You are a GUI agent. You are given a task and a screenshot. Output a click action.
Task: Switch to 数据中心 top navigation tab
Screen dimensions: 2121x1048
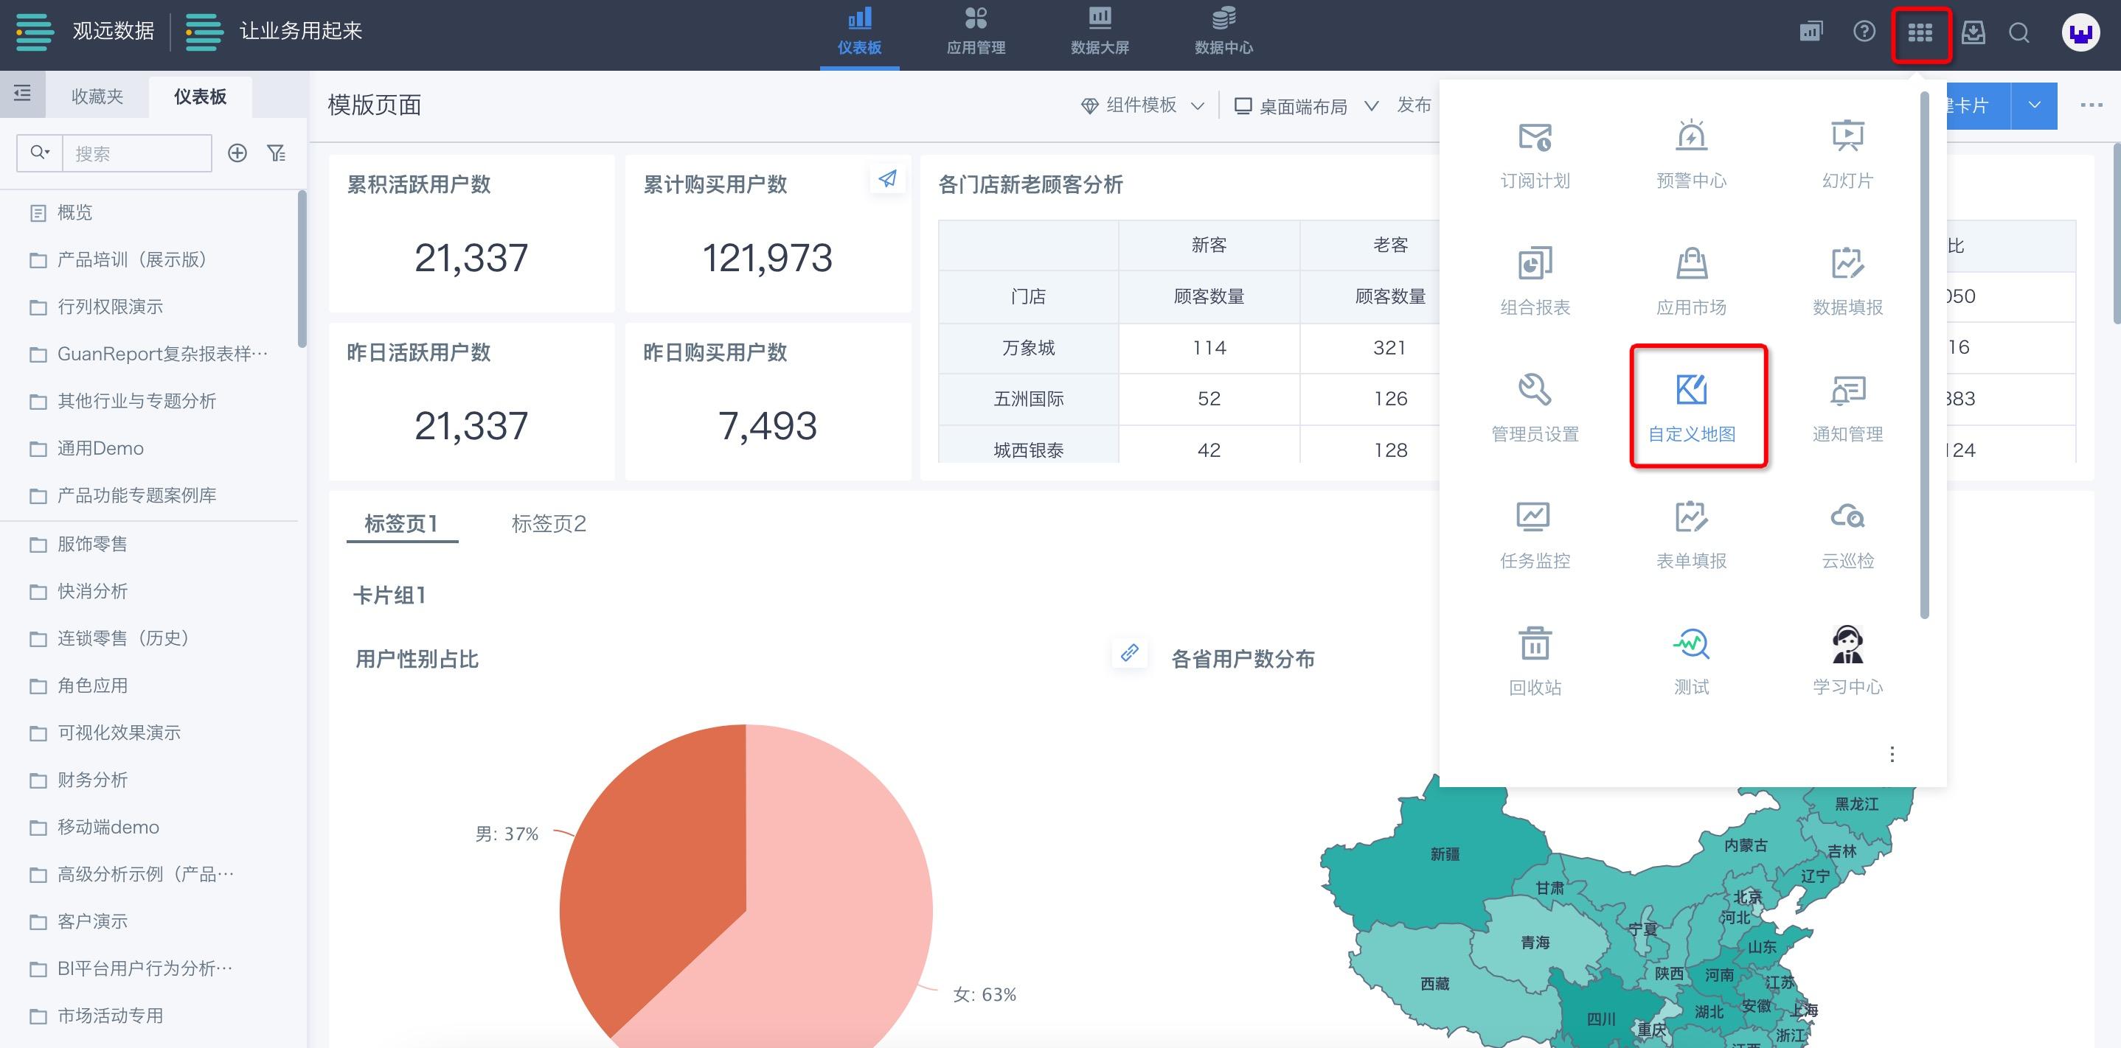coord(1223,33)
